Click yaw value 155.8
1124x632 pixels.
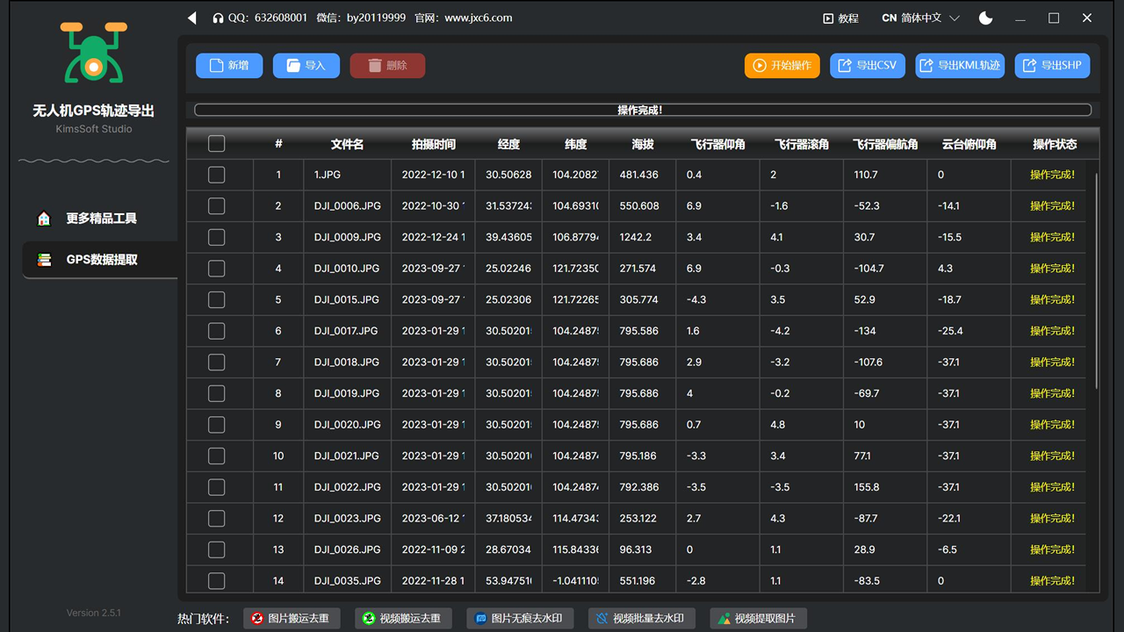pos(867,487)
